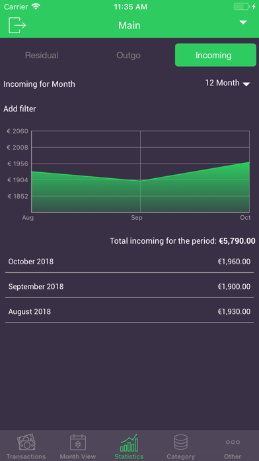Tap the Sep point on chart
Viewport: 259px width, 461px height.
pos(141,181)
